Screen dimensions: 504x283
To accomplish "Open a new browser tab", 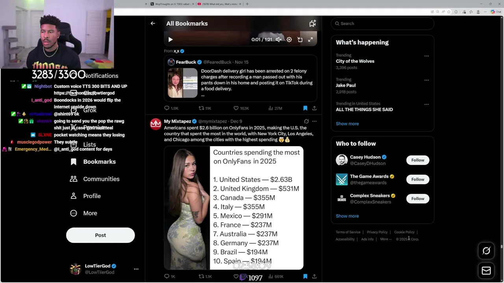I will tap(247, 4).
